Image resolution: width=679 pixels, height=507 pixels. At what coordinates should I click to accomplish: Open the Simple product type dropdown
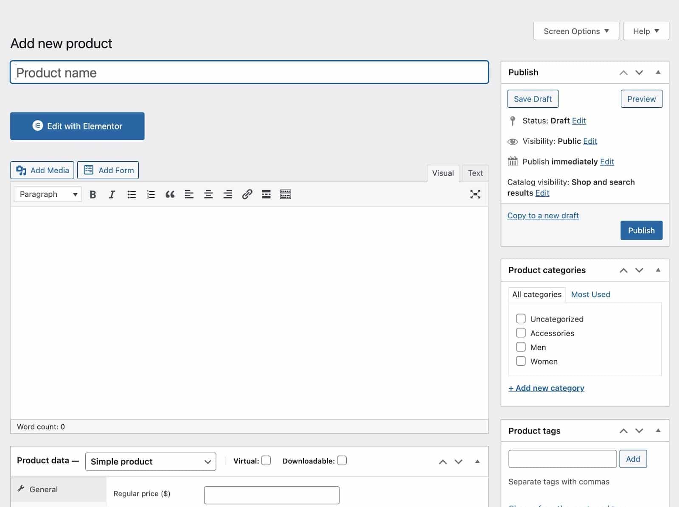pos(151,462)
